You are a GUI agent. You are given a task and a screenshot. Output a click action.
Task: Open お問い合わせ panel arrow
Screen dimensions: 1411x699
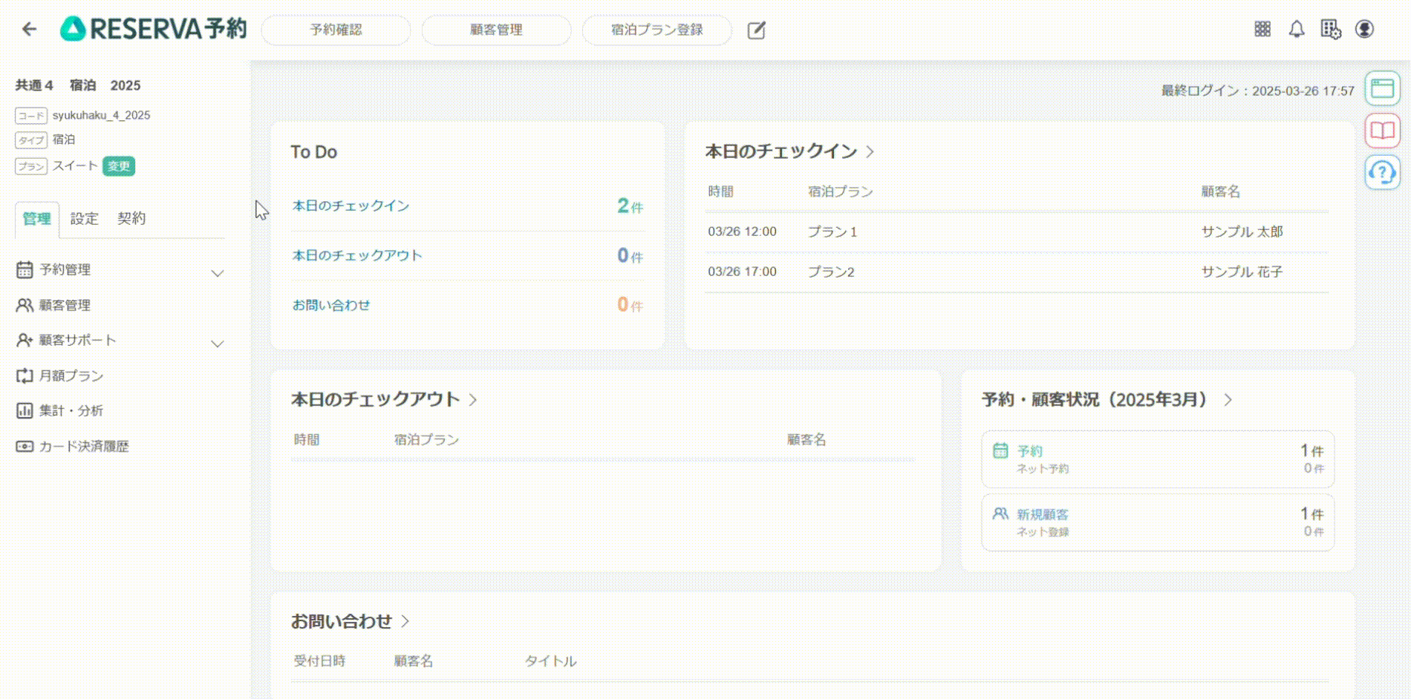pos(405,621)
